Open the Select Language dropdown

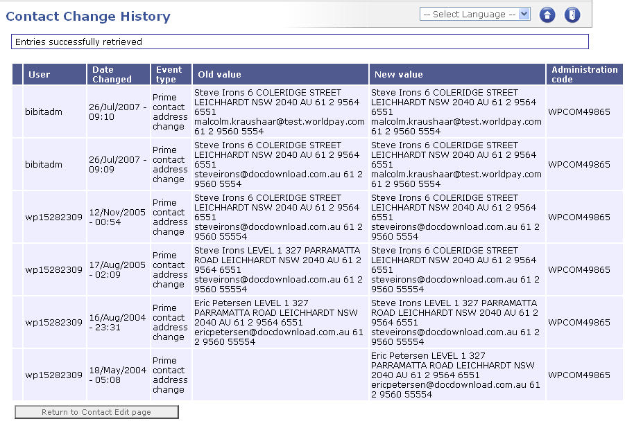[474, 15]
